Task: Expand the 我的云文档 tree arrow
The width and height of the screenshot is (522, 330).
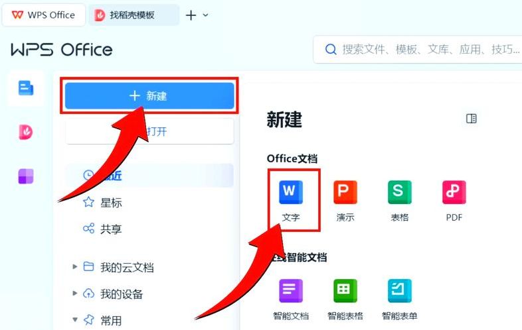Action: tap(75, 266)
